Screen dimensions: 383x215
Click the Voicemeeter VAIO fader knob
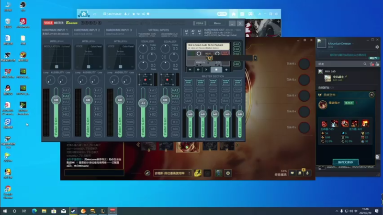coord(143,103)
